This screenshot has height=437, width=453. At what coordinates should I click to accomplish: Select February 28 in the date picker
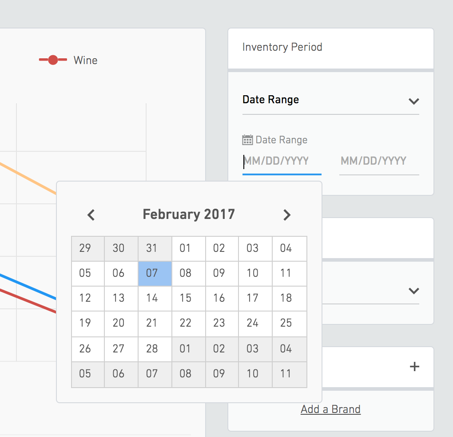tap(152, 348)
